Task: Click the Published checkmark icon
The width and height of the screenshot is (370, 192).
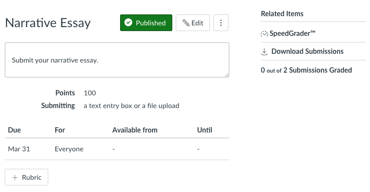Action: click(x=128, y=23)
